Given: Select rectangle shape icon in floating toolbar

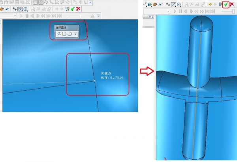Looking at the screenshot, I should 64,34.
